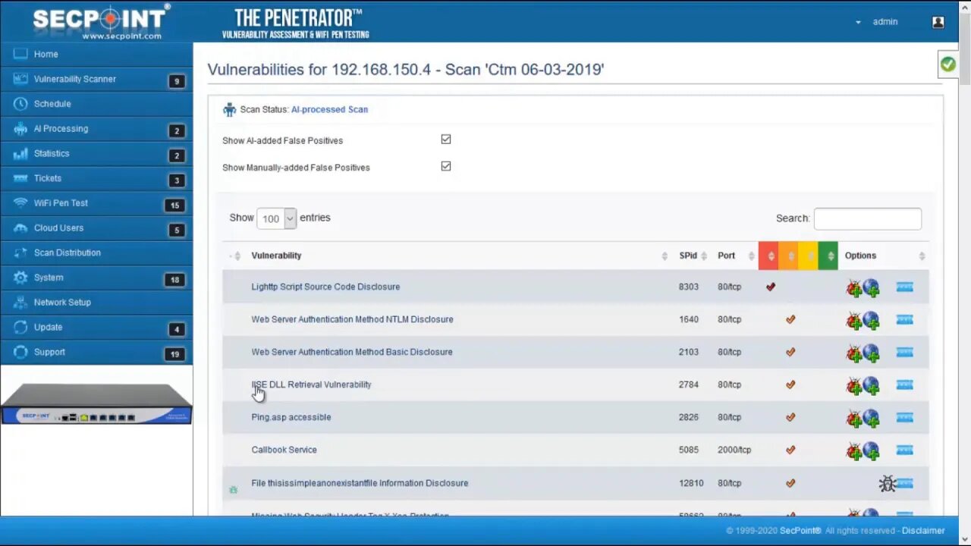Sort by red high-risk column
The height and width of the screenshot is (546, 971).
tap(768, 256)
